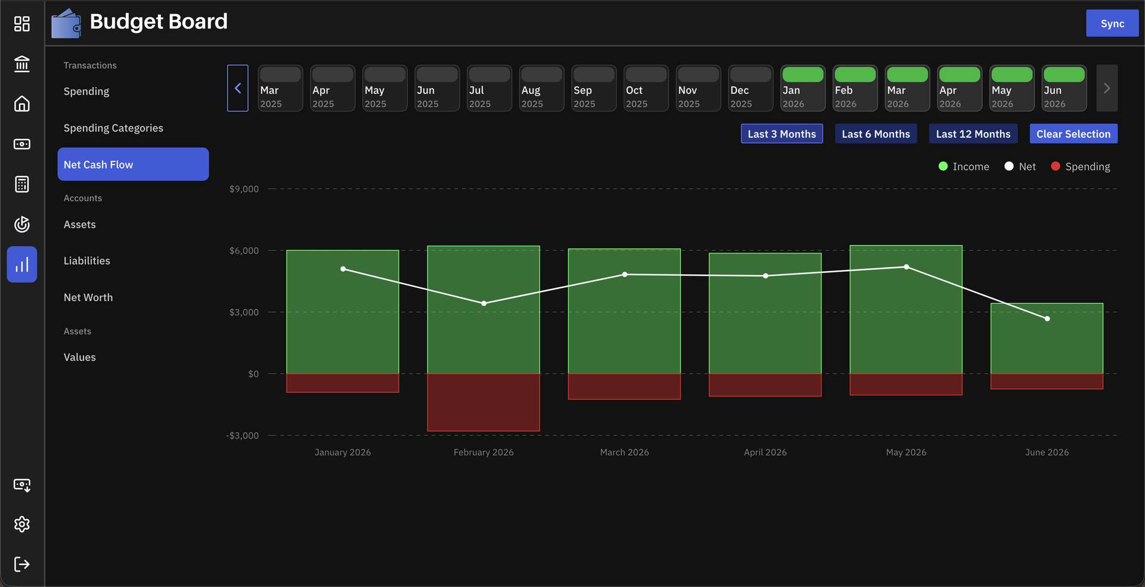Click the February 2026 spending bar
This screenshot has width=1145, height=587.
(484, 402)
